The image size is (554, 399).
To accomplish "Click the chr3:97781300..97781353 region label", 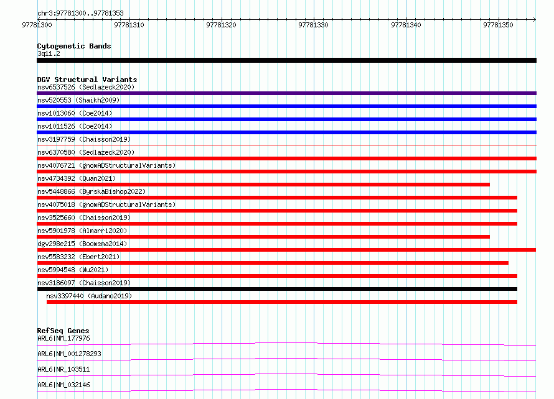I will [x=80, y=13].
